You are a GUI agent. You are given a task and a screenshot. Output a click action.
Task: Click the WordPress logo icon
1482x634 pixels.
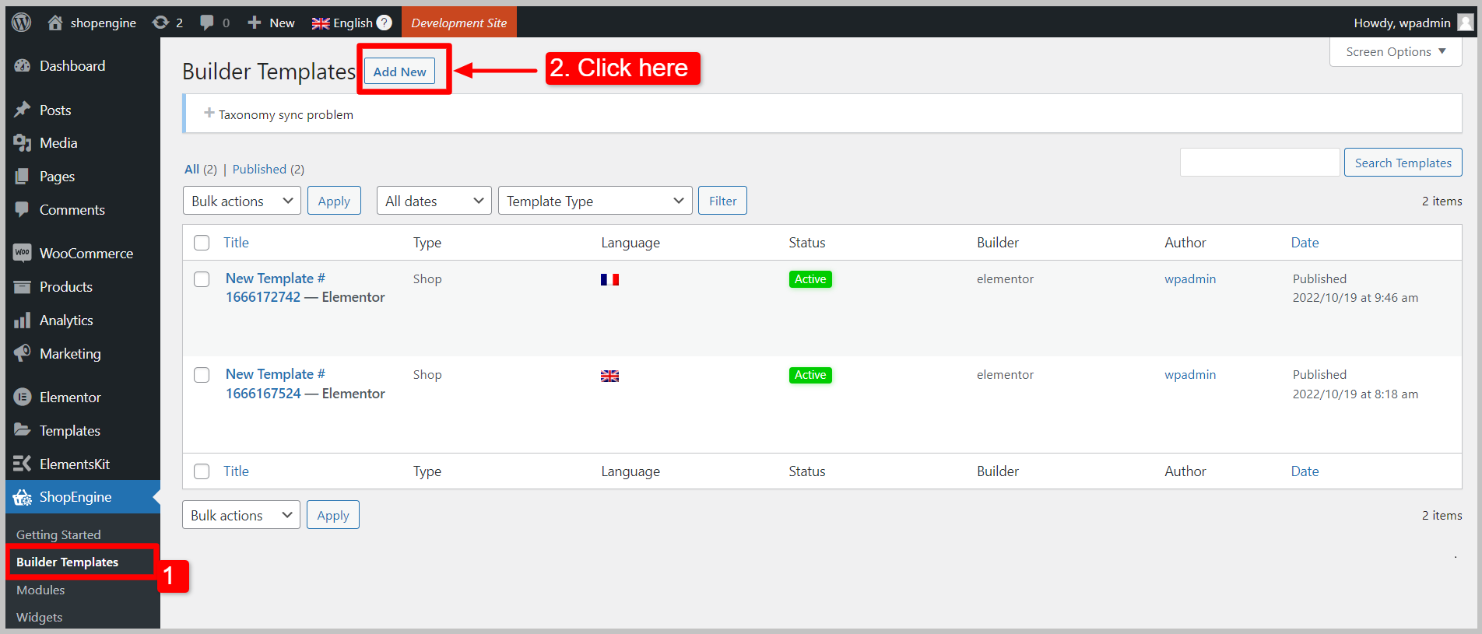coord(22,23)
